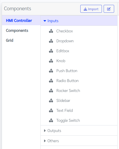
Task: Click the Import button
Action: click(91, 9)
